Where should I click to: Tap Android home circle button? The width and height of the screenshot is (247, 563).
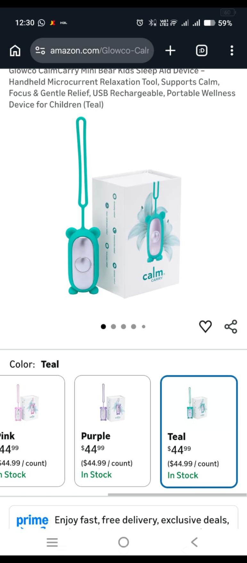tap(124, 542)
